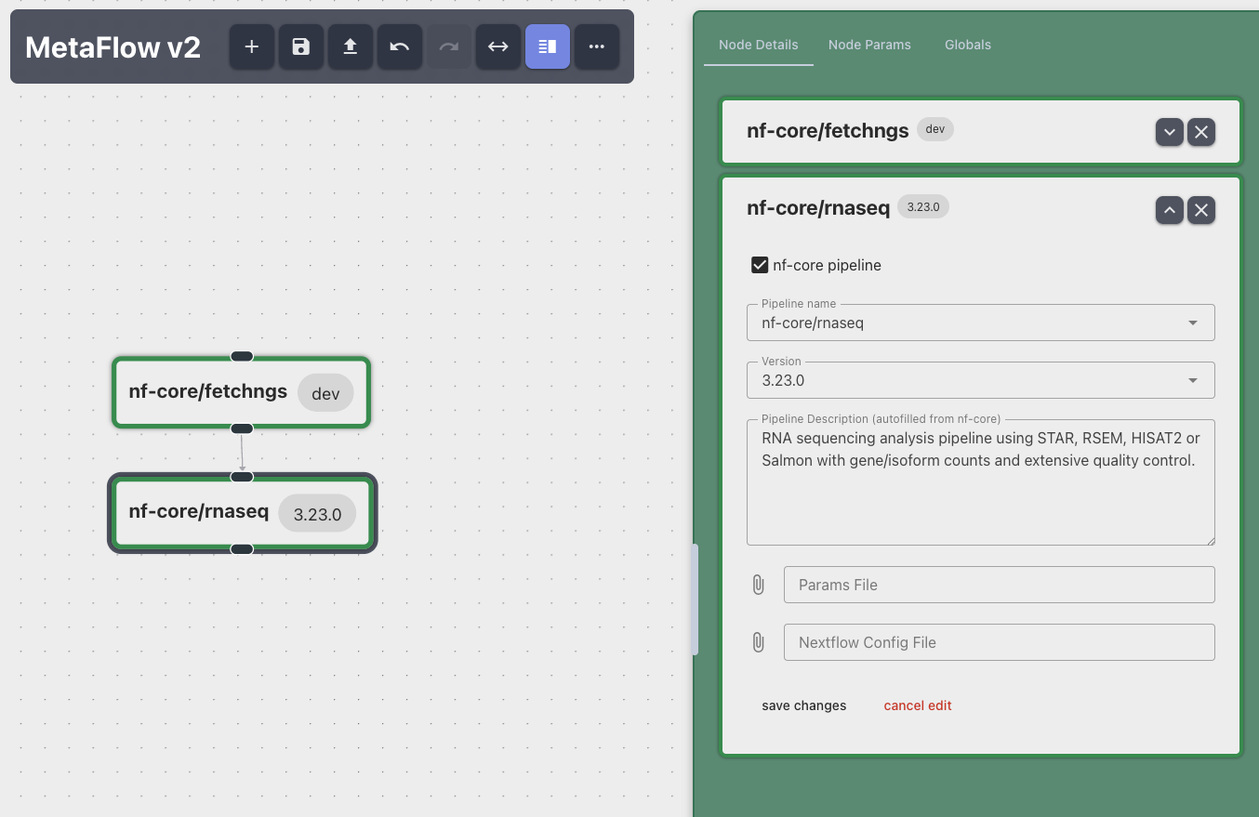
Task: Collapse the nf-core/rnaseq details card
Action: [x=1170, y=210]
